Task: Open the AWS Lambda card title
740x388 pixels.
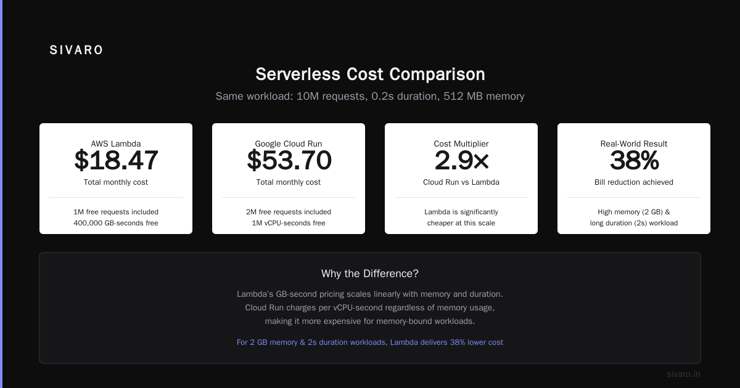Action: 116,143
